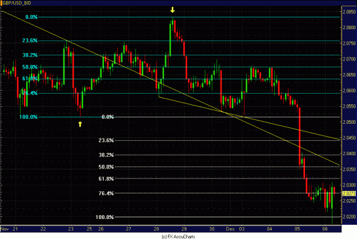Click the 2.0850 price axis label

click(349, 11)
